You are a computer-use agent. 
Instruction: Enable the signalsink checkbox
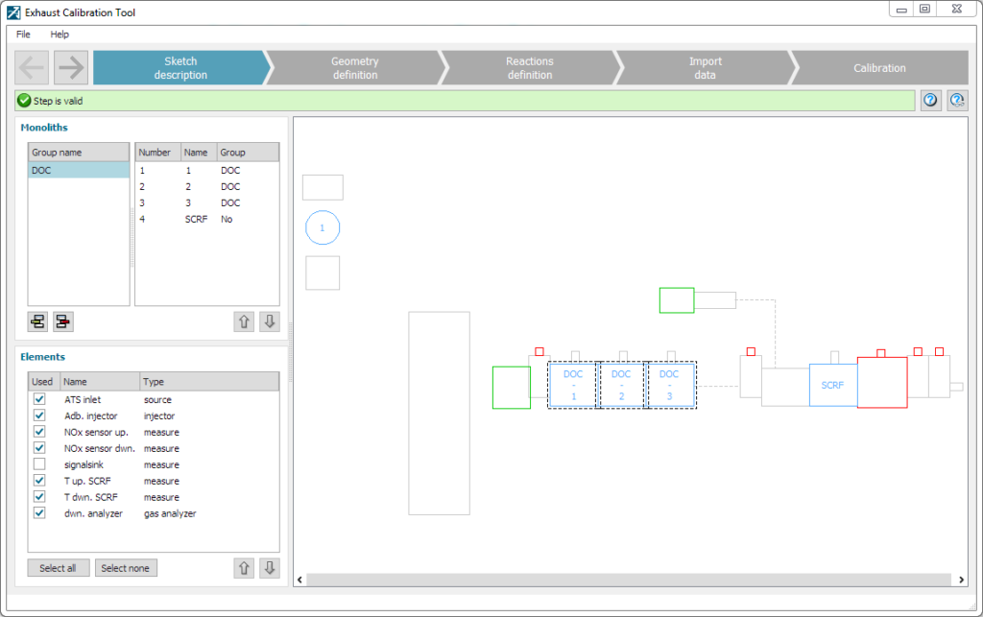pos(39,464)
